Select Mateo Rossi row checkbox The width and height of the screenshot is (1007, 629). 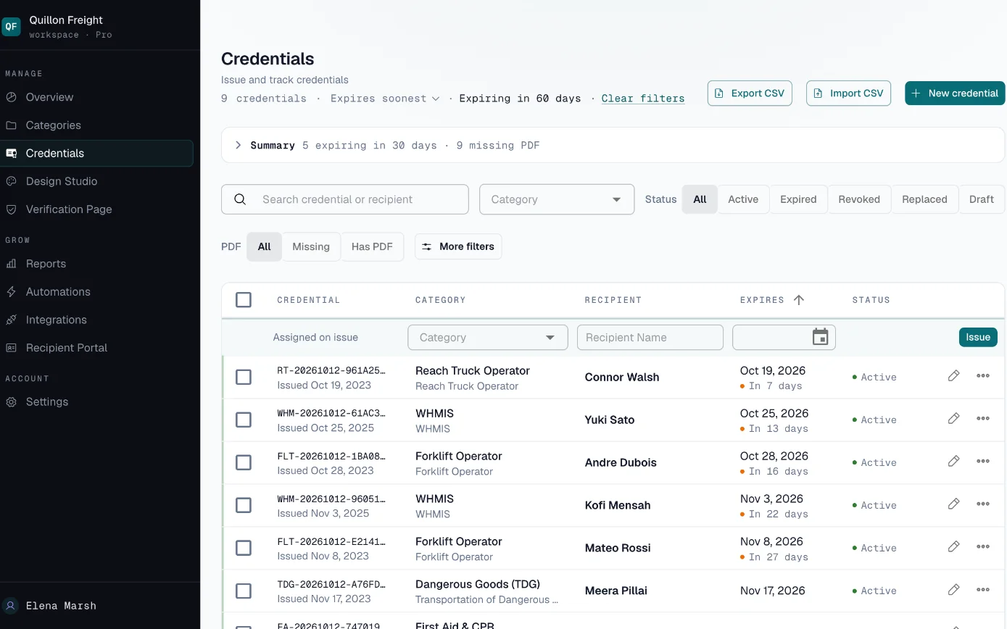coord(244,548)
